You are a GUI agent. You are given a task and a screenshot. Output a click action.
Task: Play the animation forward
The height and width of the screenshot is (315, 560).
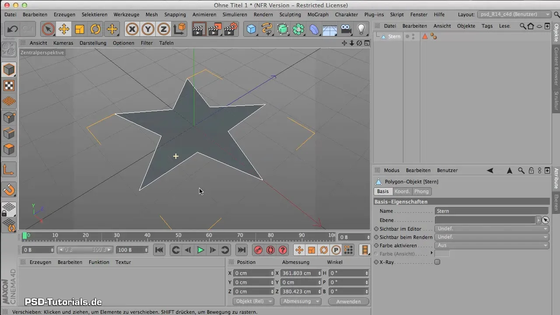click(200, 250)
